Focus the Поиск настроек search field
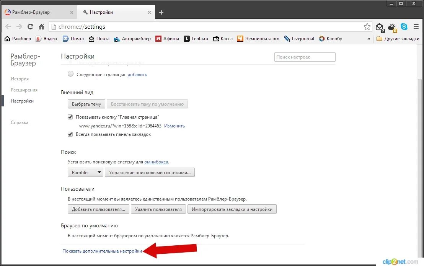424x266 pixels. (x=305, y=57)
